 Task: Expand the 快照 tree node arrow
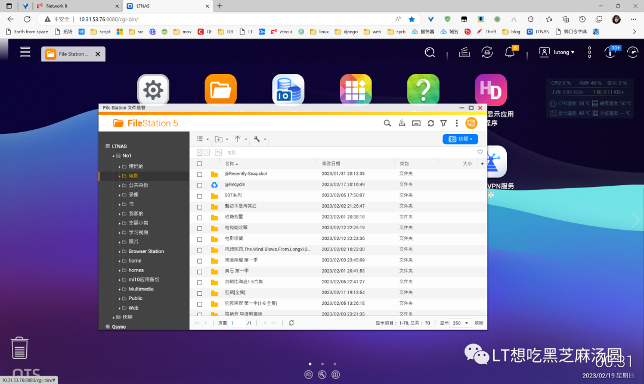click(113, 317)
